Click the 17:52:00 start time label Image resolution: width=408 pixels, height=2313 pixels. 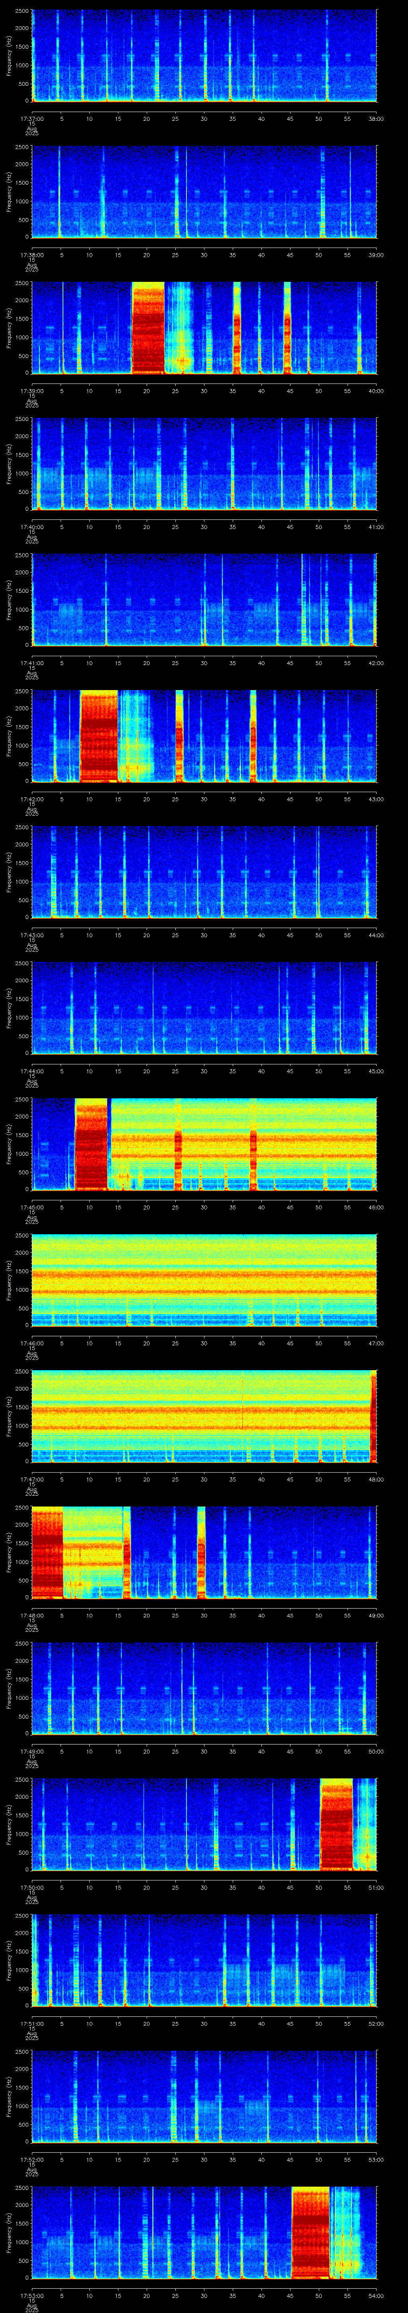[31, 2160]
